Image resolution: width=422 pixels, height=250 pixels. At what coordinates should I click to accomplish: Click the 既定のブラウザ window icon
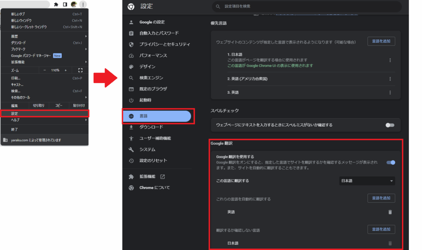click(131, 89)
